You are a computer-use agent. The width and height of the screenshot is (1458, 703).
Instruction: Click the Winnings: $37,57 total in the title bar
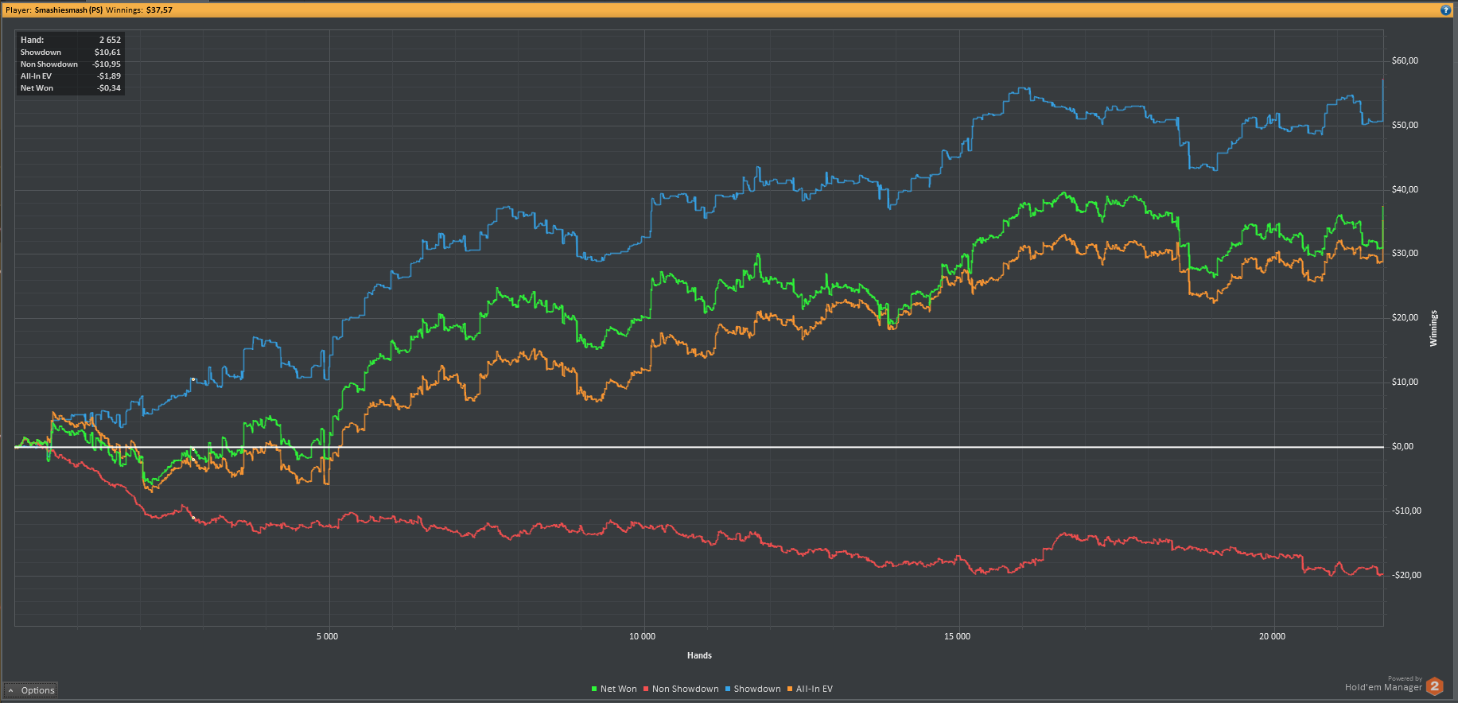pyautogui.click(x=139, y=10)
